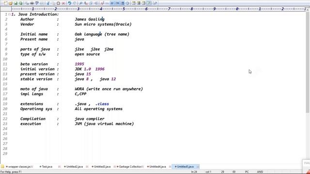
Task: Click the 'moto of java' label
Action: [x=34, y=89]
